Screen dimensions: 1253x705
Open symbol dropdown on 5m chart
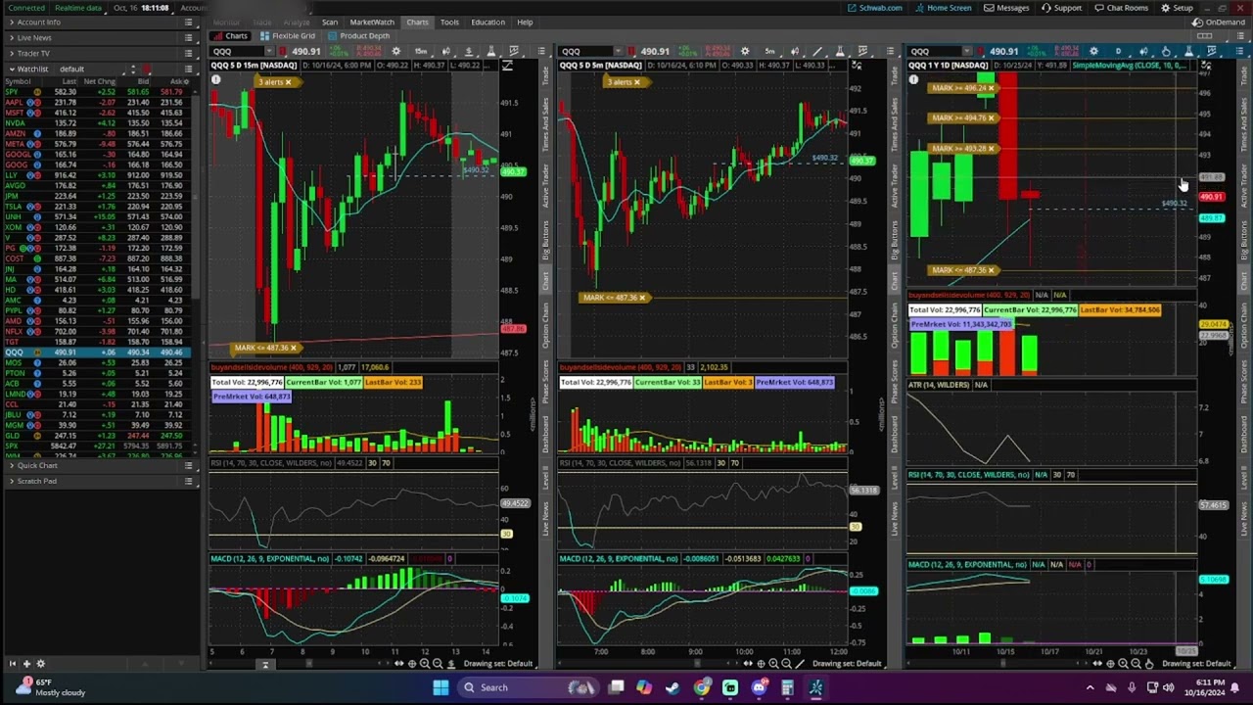point(619,51)
